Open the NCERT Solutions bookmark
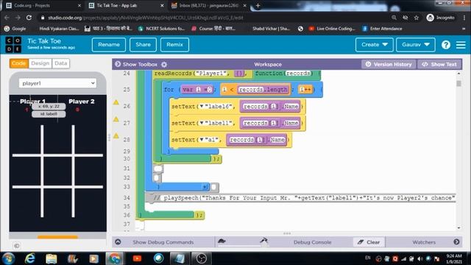The image size is (471, 265). pos(161,29)
